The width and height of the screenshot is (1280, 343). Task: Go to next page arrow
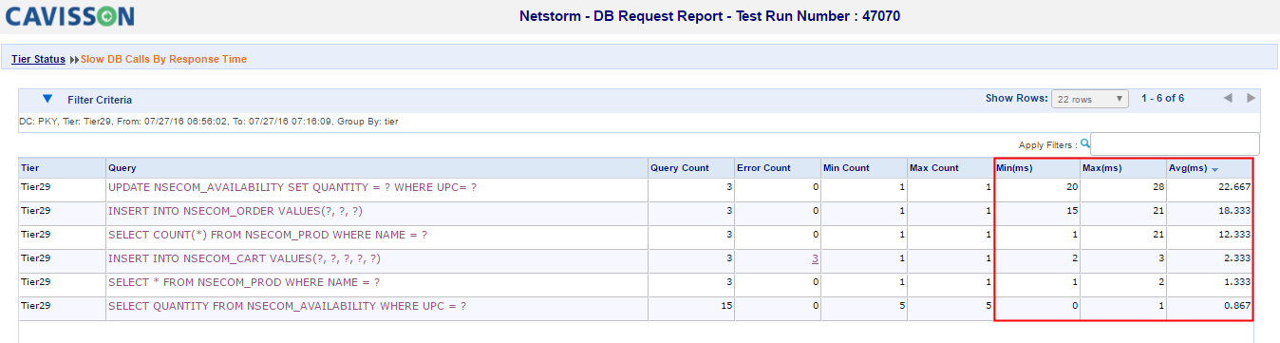coord(1252,99)
